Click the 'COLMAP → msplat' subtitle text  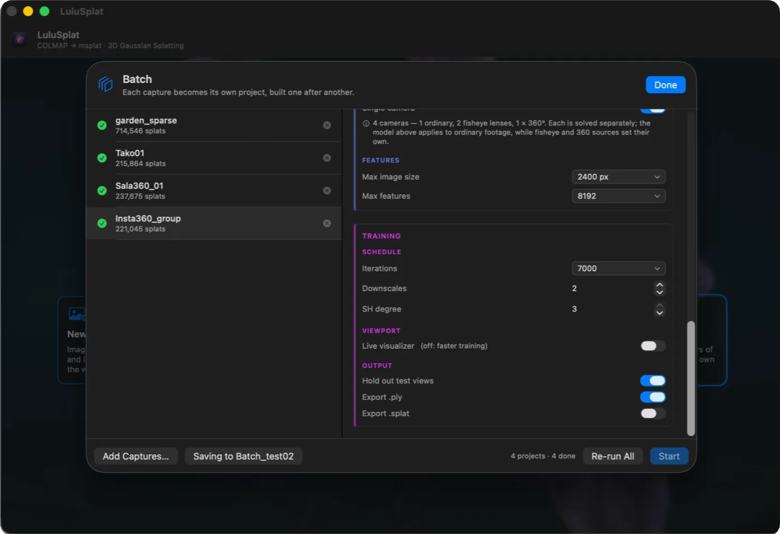pyautogui.click(x=69, y=46)
